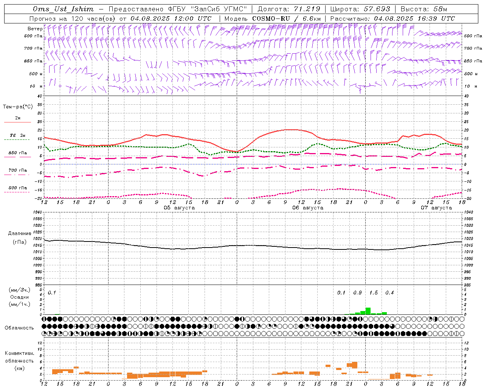Click the "07 августа" date label
The image size is (484, 387).
(436, 208)
